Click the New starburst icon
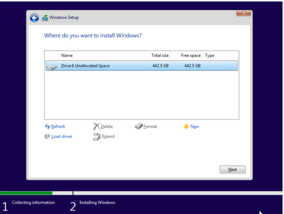The image size is (284, 214). (186, 126)
